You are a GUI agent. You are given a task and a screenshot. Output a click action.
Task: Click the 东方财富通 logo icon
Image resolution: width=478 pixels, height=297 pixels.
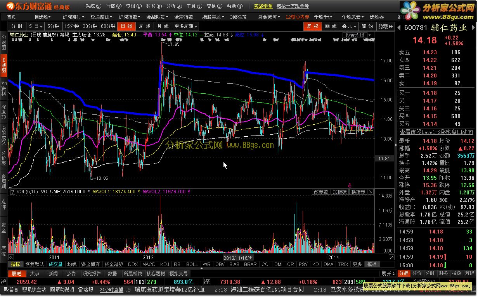point(10,6)
